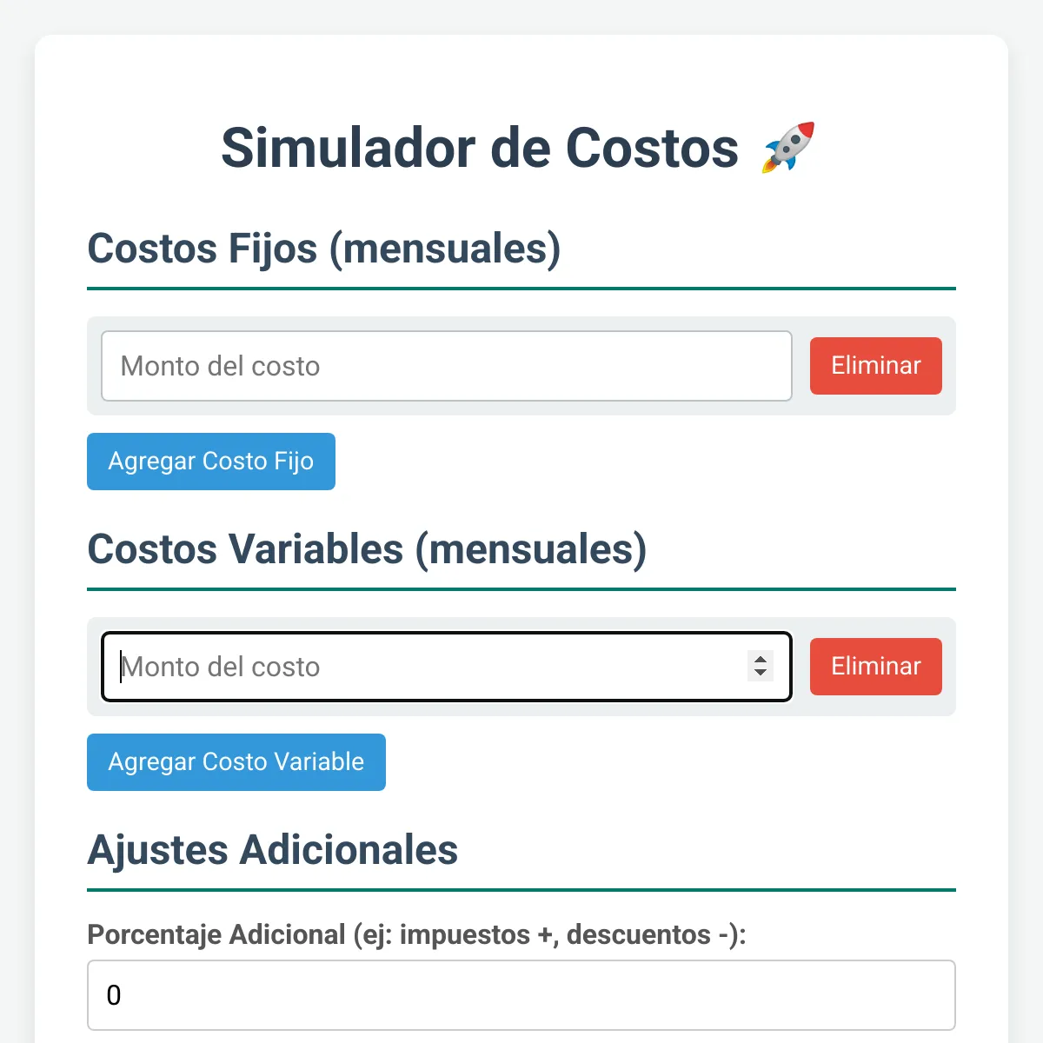
Task: Click the green divider under Costos Variables
Action: [x=521, y=589]
